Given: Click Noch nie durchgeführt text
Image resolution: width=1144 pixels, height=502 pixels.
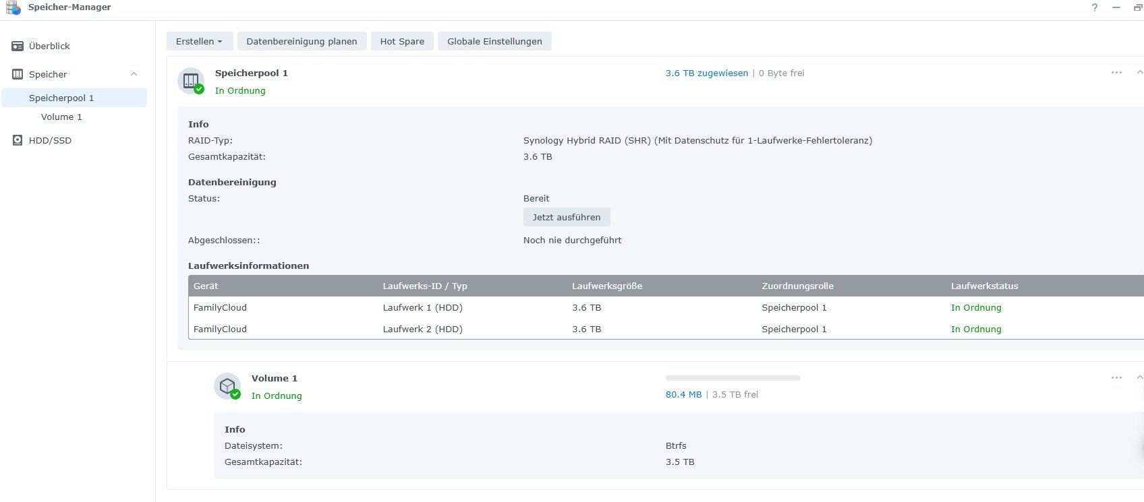Looking at the screenshot, I should coord(572,240).
